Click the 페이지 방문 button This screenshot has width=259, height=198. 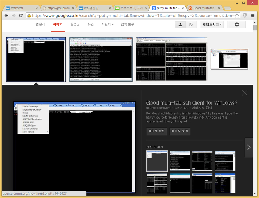(x=156, y=131)
